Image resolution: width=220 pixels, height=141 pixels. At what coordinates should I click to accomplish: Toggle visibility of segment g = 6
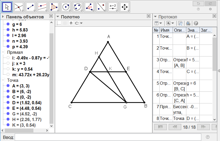(x=8, y=24)
